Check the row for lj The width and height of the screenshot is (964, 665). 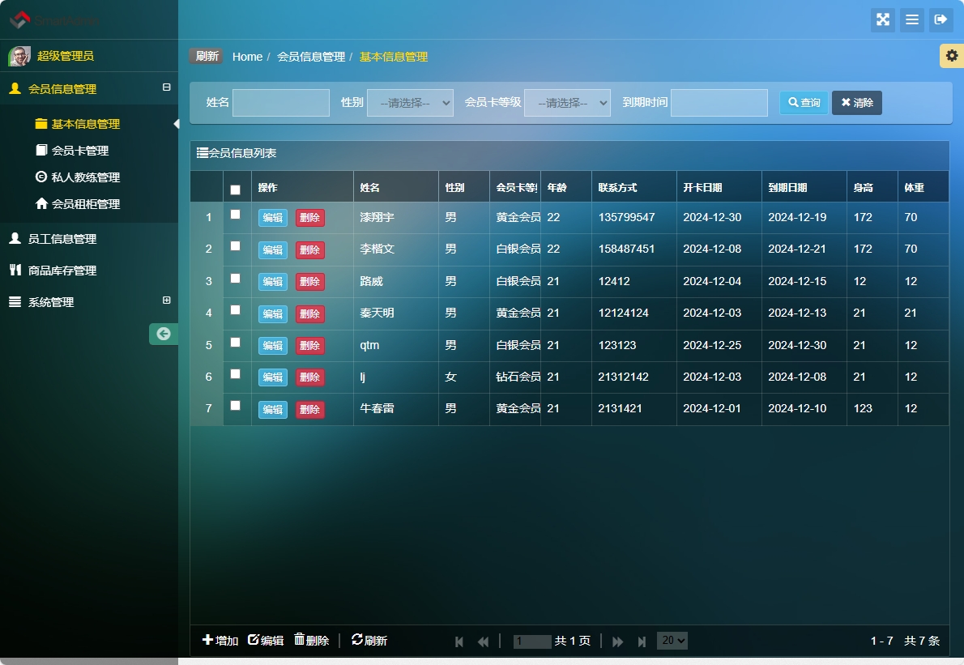coord(235,373)
